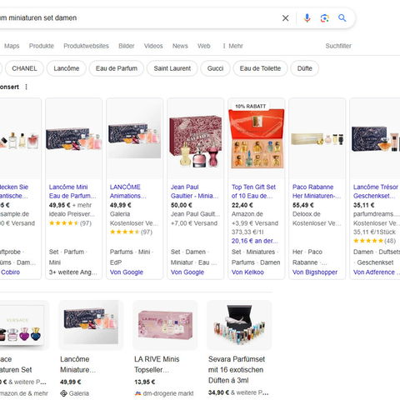Open the Suchfilter options
The height and width of the screenshot is (400, 400).
[x=338, y=46]
